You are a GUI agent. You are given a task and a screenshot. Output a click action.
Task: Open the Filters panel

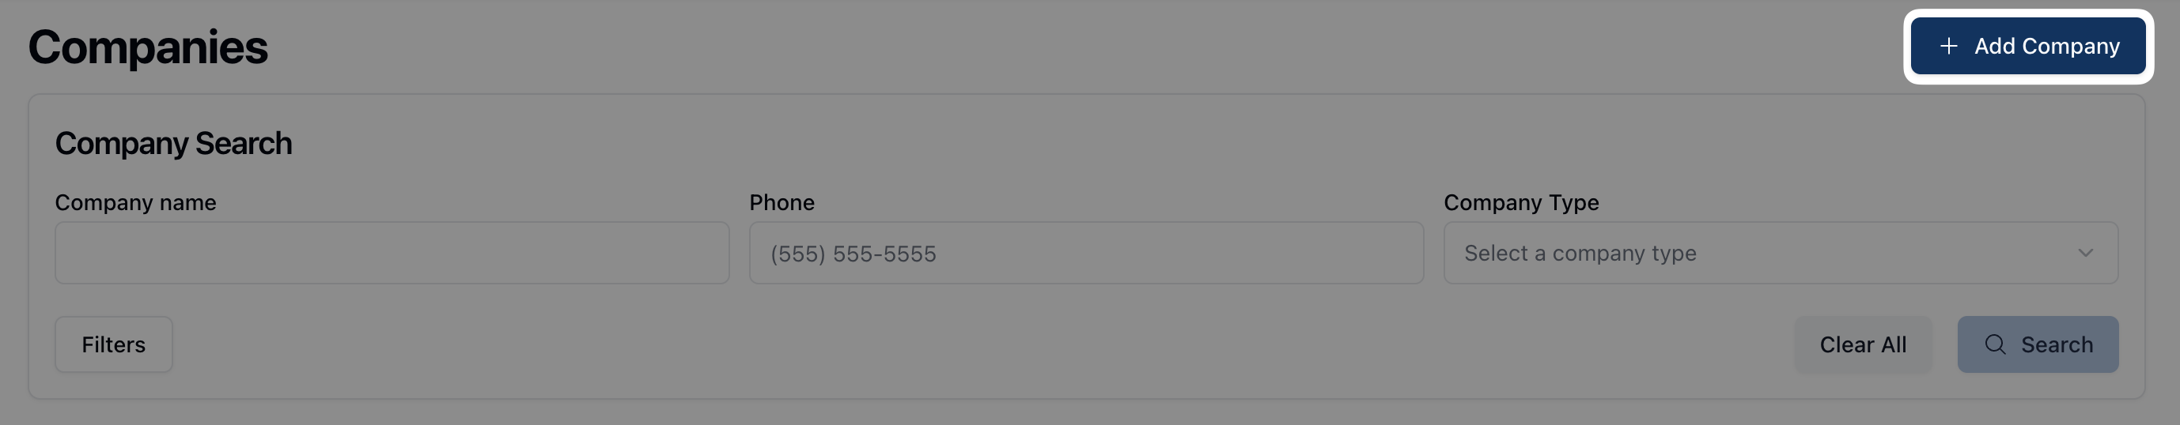pos(113,344)
